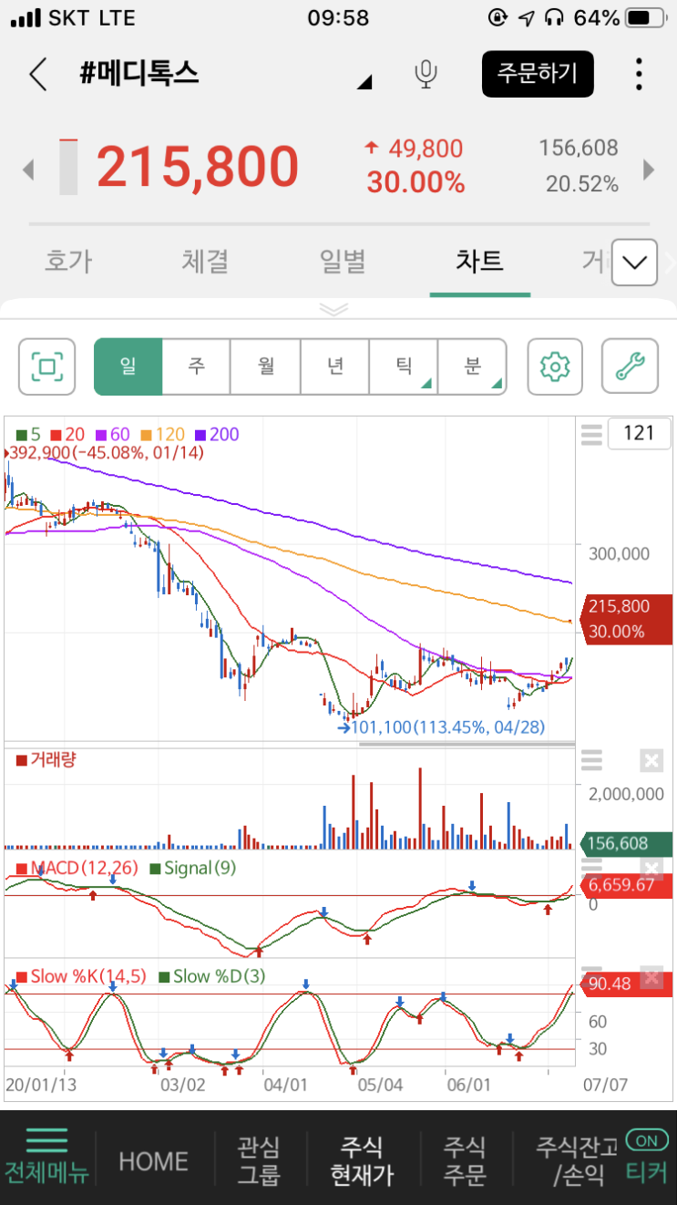Screen dimensions: 677x1205
Task: Tap the current price 215,800
Action: [198, 168]
